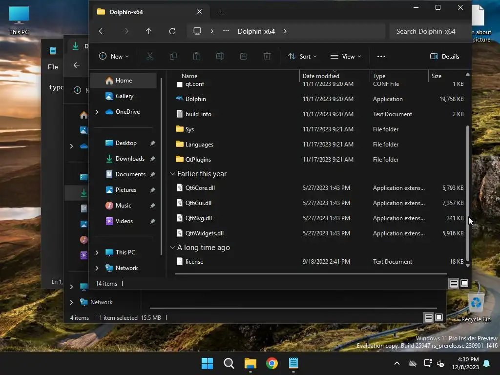Open the notification bell in taskbar
The height and width of the screenshot is (375, 500).
(x=487, y=363)
